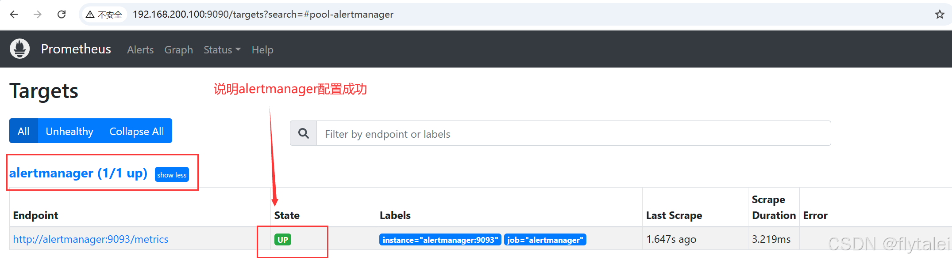Click the Collapse All button
The height and width of the screenshot is (260, 952).
click(136, 131)
